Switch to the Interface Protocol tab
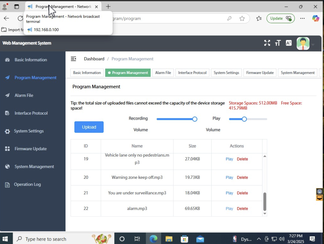The image size is (324, 244). point(192,73)
